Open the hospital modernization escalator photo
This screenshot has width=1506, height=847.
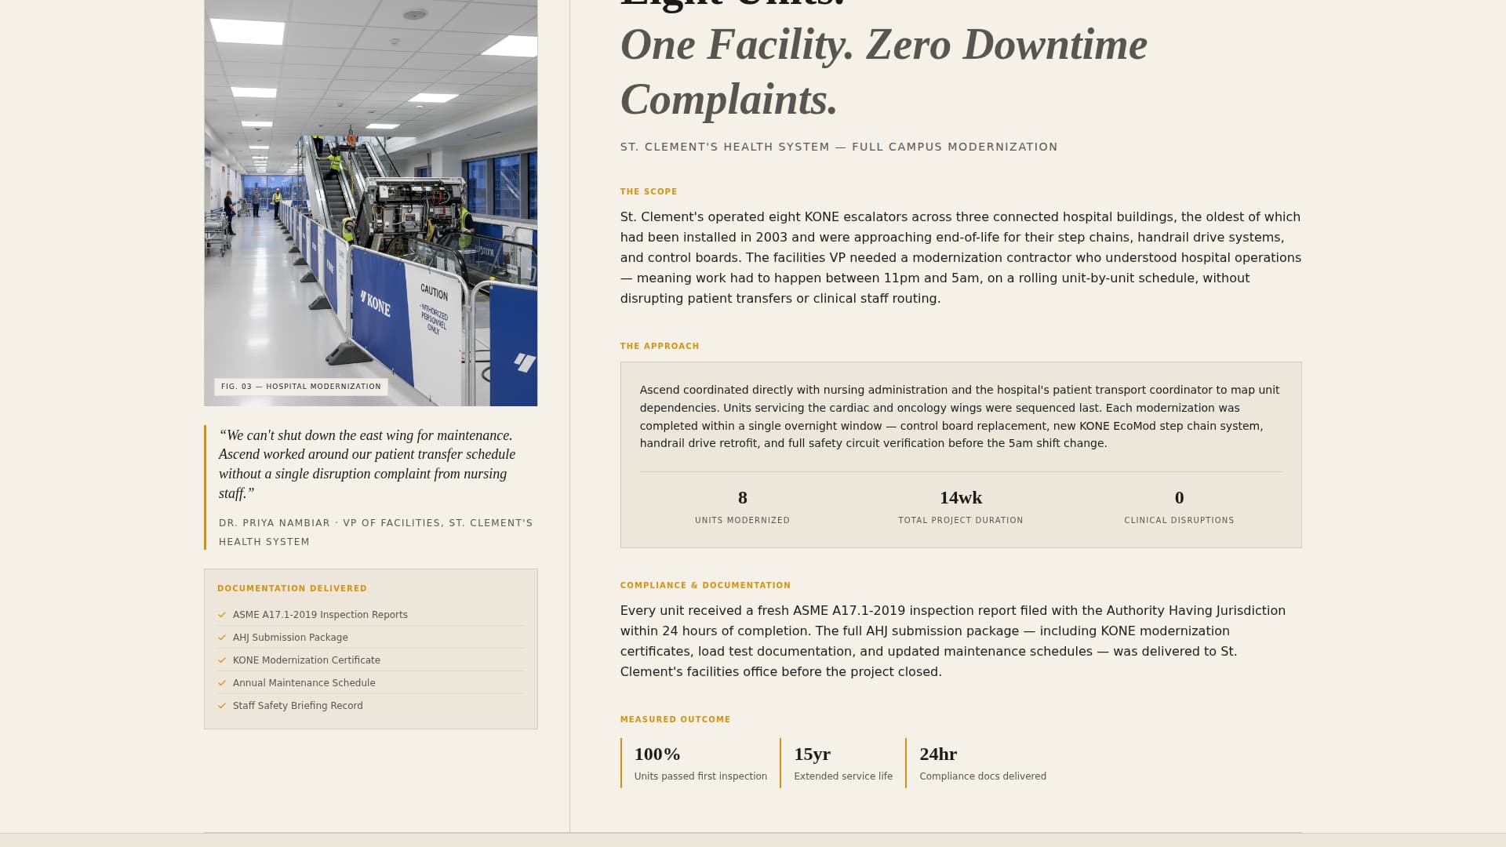click(370, 202)
